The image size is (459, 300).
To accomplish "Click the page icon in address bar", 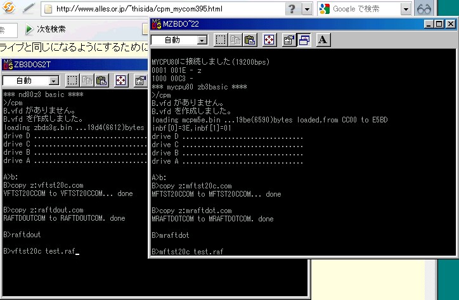I will pyautogui.click(x=48, y=9).
